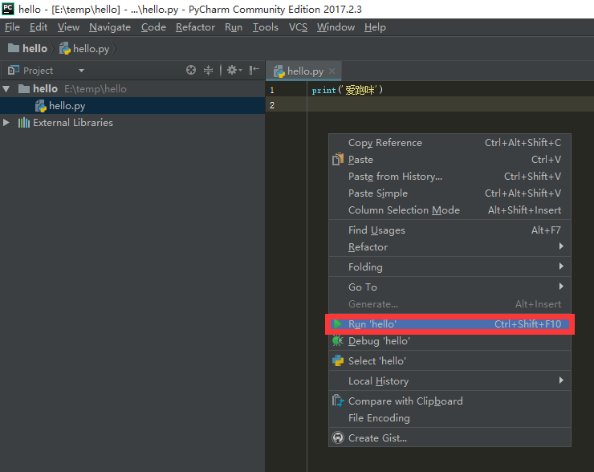Click the hello folder icon in breadcrumb
This screenshot has height=472, width=594.
(x=14, y=48)
